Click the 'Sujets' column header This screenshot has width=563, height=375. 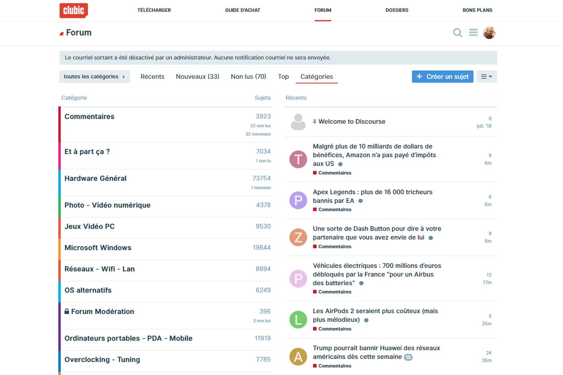[x=263, y=98]
